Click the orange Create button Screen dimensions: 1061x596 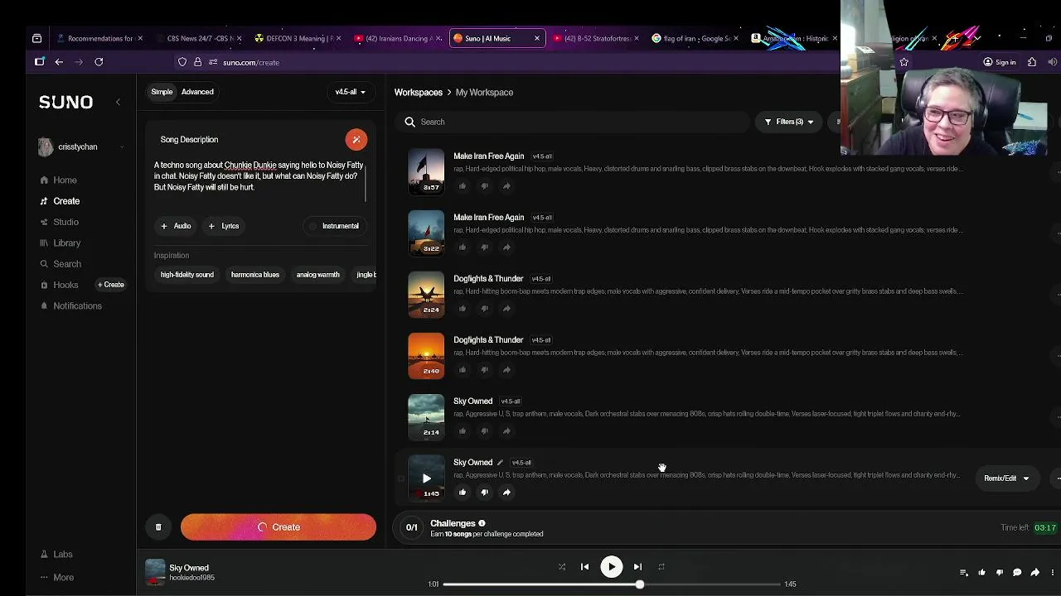(279, 527)
